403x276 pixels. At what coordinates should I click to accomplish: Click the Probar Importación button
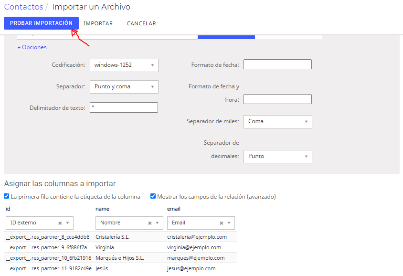(x=41, y=23)
